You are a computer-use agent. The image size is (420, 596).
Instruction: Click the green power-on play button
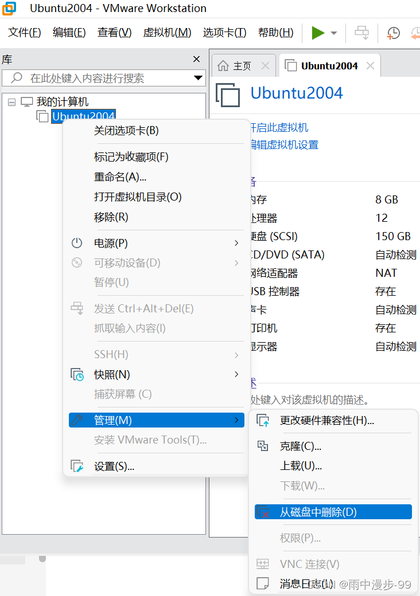[x=318, y=33]
